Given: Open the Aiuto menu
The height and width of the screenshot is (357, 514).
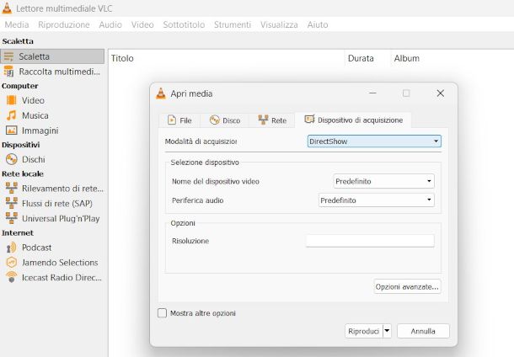Looking at the screenshot, I should coord(318,24).
